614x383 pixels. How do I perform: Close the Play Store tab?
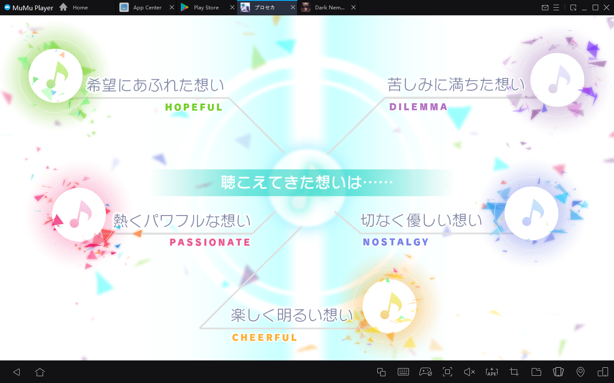click(x=232, y=7)
